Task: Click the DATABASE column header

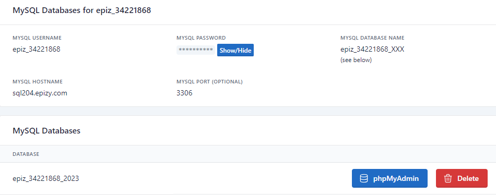Action: point(26,154)
